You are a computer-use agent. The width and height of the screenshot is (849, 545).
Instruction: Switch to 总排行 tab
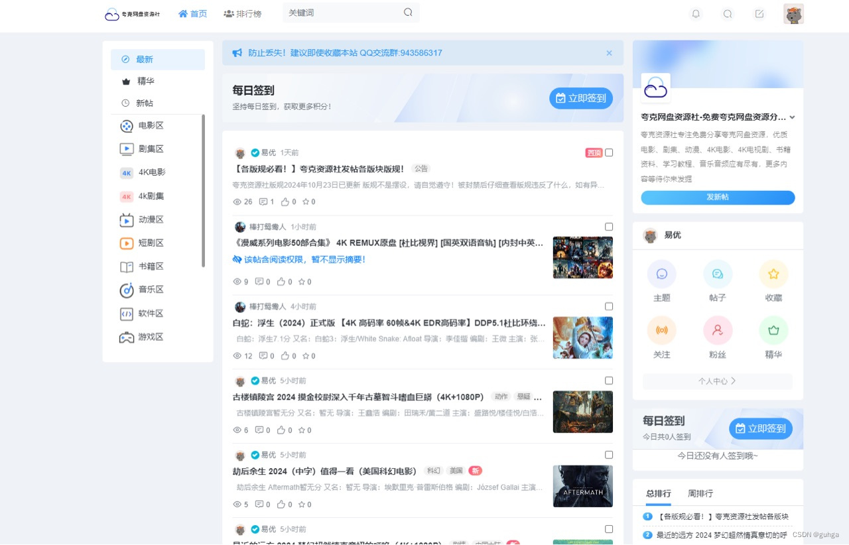(x=659, y=494)
